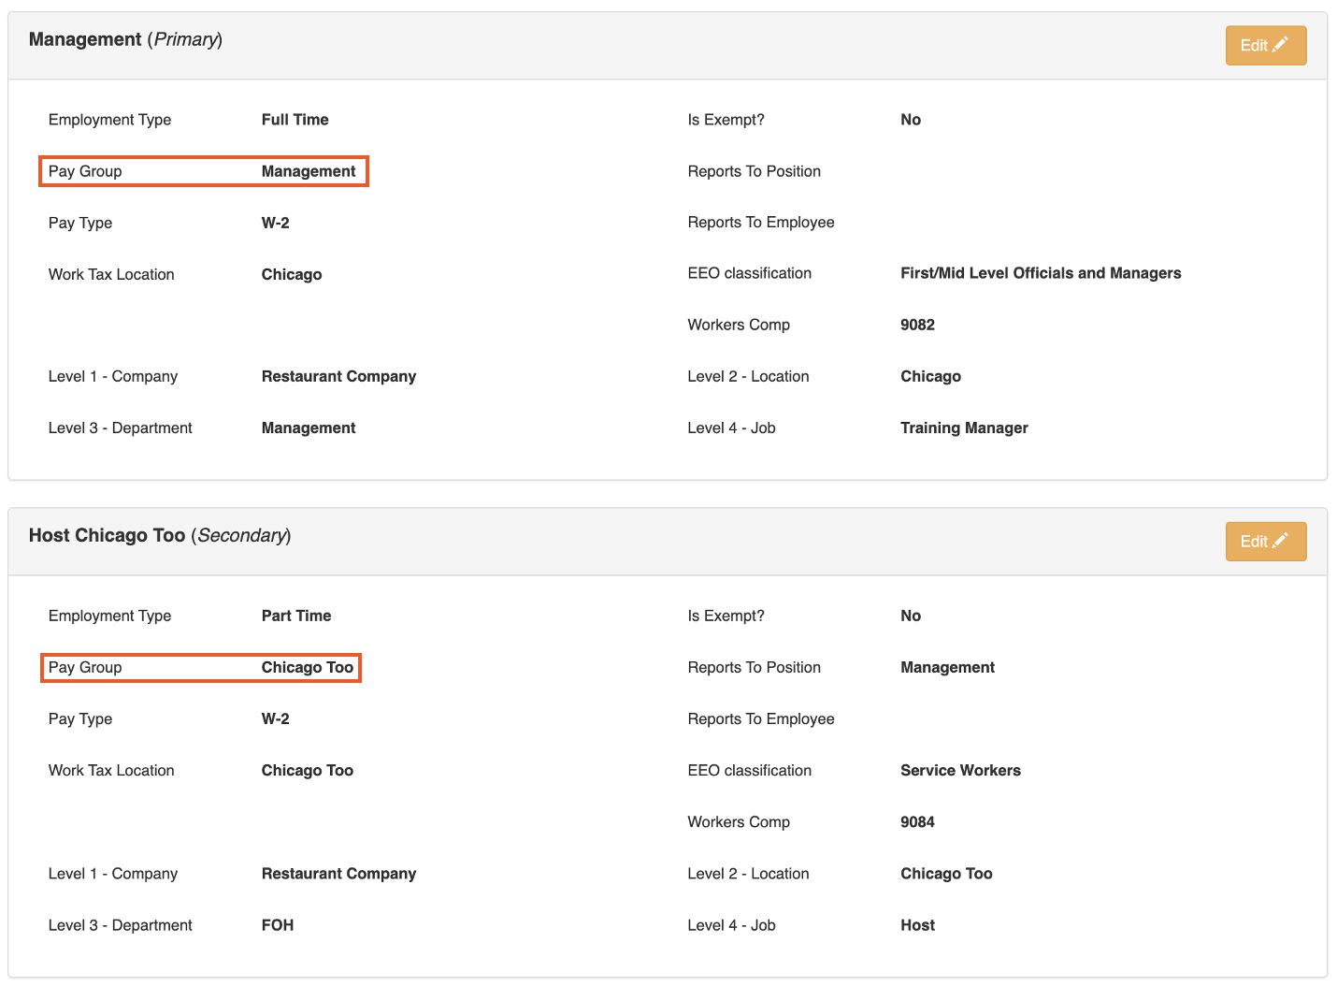This screenshot has height=986, width=1337.
Task: Select the Management (Primary) panel heading
Action: tap(125, 40)
